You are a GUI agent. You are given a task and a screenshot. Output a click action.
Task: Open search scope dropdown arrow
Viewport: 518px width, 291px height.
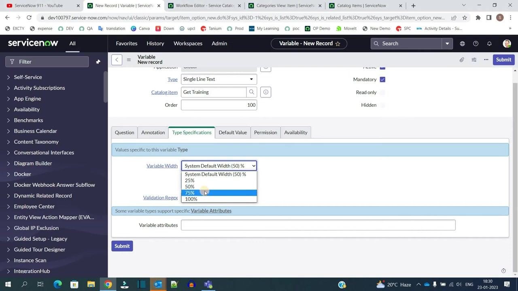click(447, 44)
